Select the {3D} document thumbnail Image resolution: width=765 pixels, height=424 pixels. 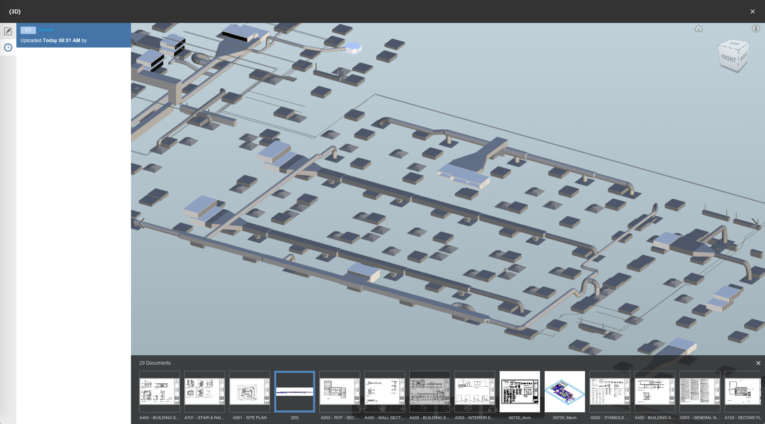(x=294, y=392)
